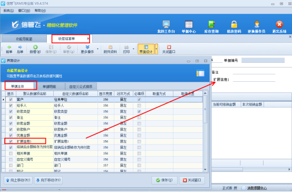
Task: Toggle the 经手人 required checkbox
Action: coord(139,105)
